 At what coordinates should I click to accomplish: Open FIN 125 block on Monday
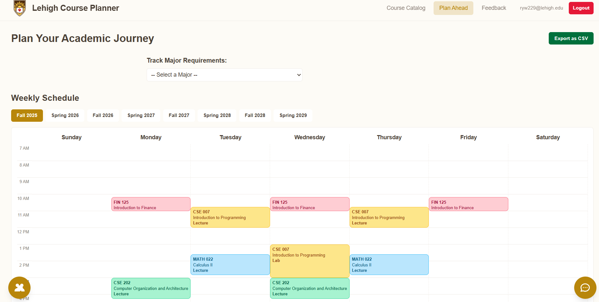pyautogui.click(x=150, y=204)
